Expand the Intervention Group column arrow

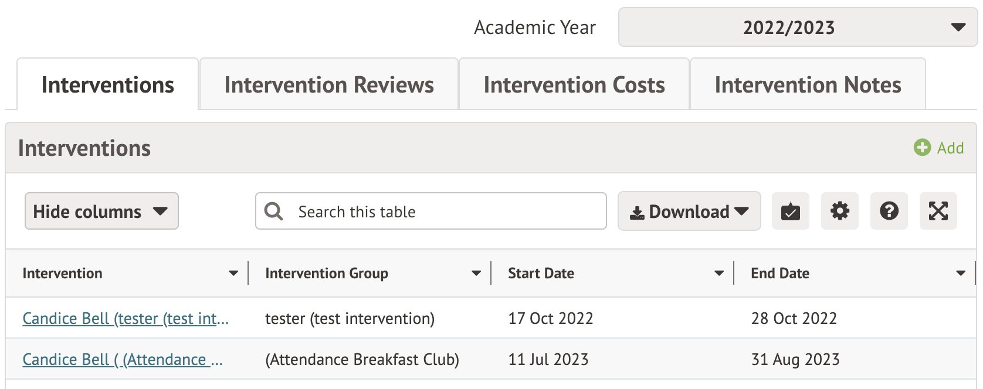tap(476, 273)
